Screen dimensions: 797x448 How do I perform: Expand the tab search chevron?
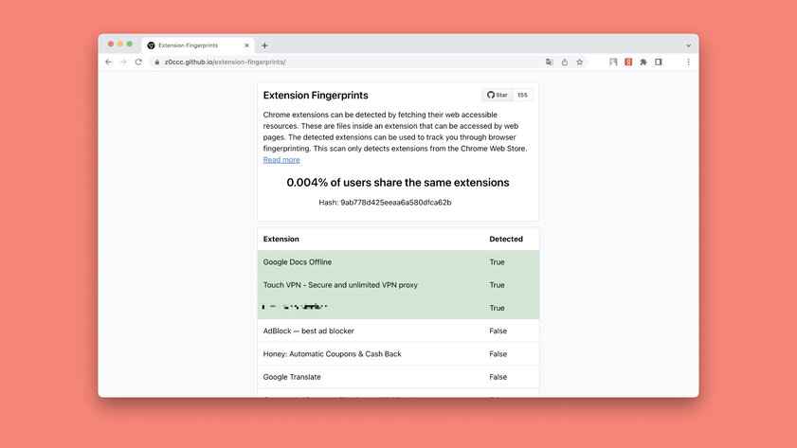click(688, 45)
